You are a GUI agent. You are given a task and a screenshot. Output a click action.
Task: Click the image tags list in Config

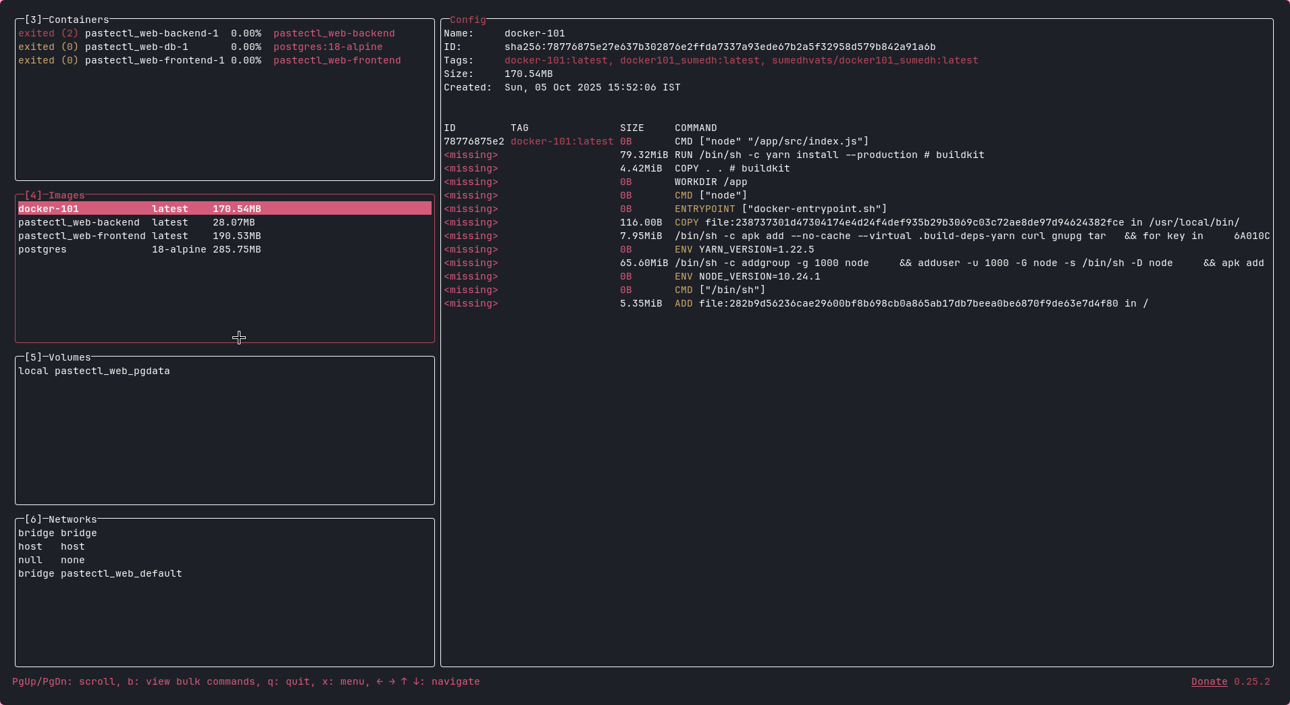click(741, 60)
